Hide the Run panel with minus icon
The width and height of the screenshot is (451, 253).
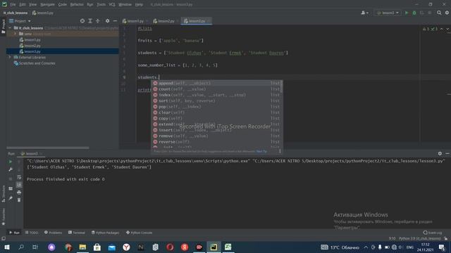[447, 154]
